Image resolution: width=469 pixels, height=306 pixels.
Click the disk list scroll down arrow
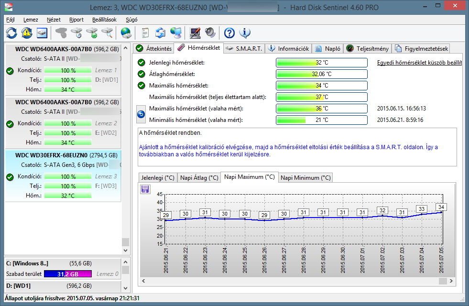tap(126, 251)
